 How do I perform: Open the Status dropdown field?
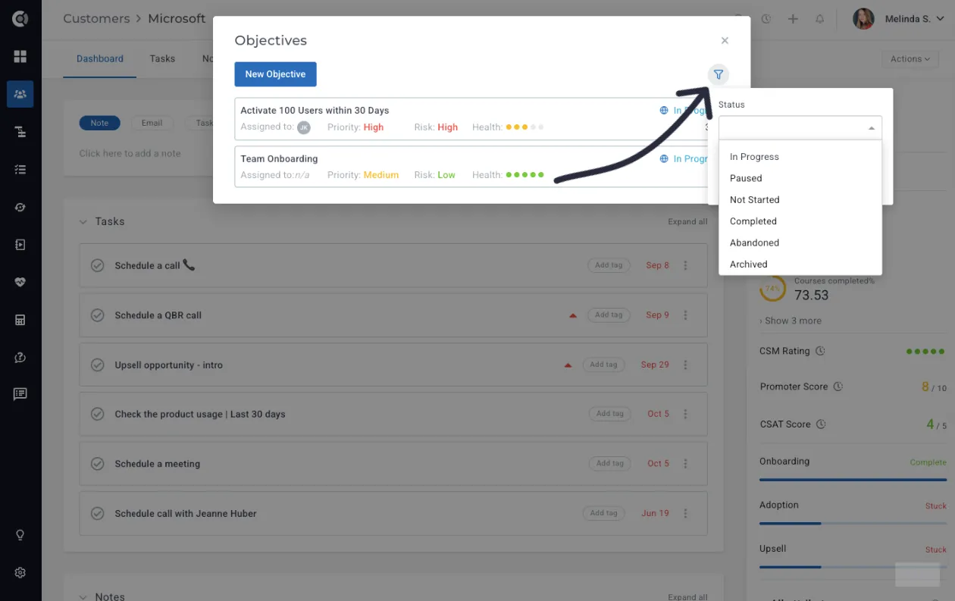tap(800, 128)
